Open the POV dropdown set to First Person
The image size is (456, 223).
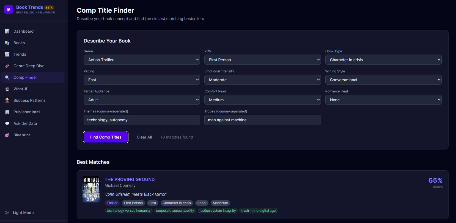[x=262, y=60]
